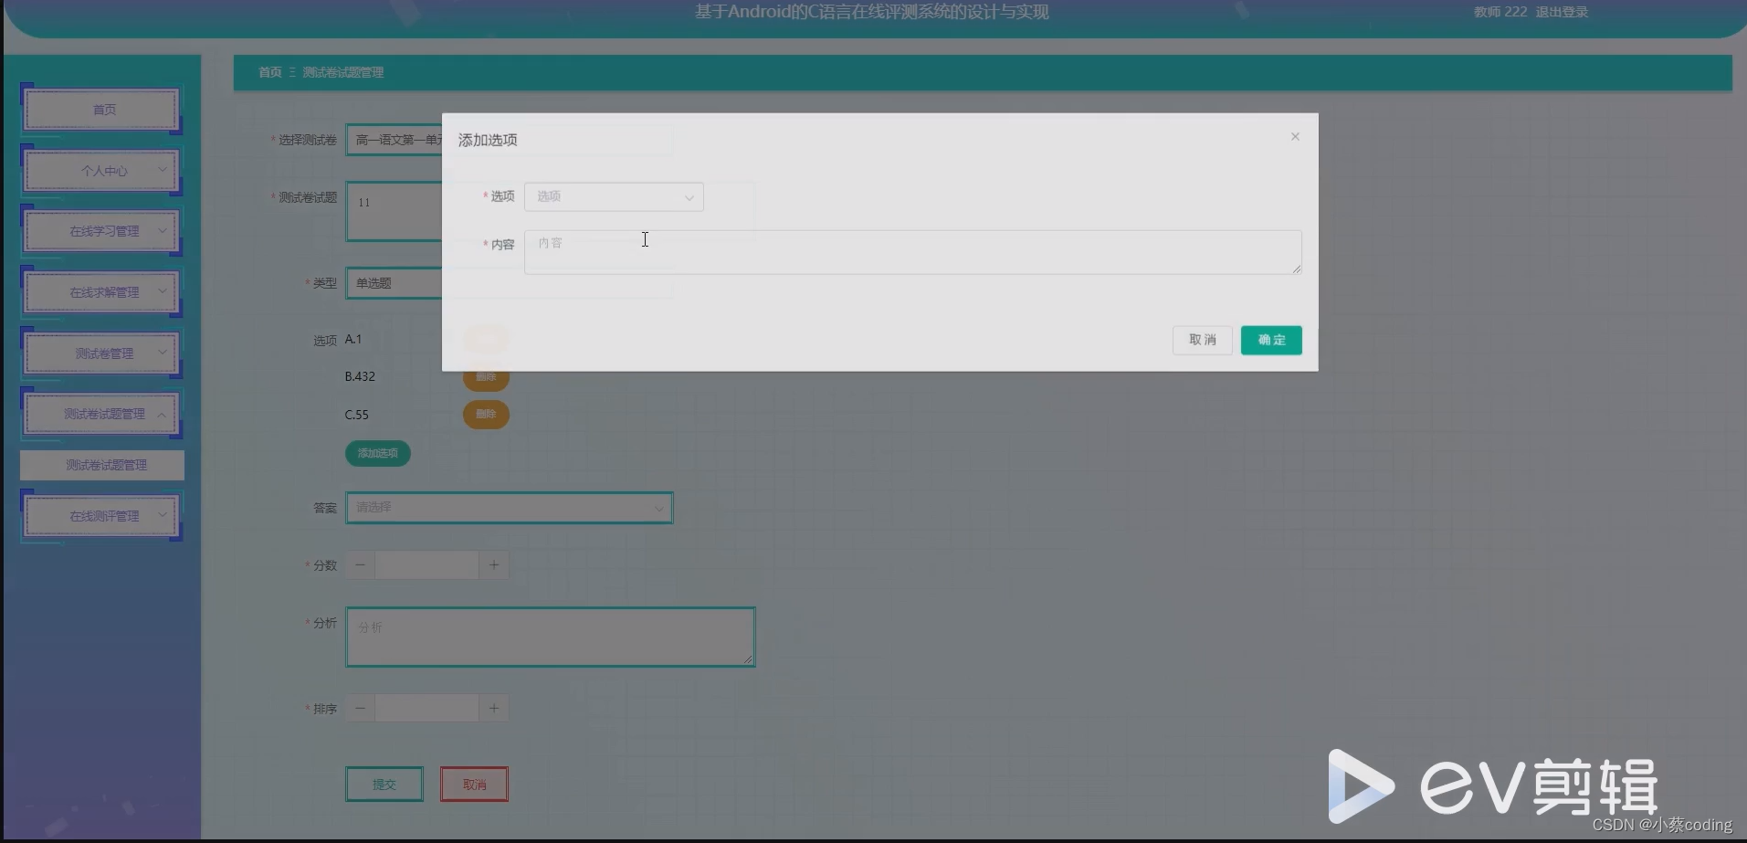Expand the 在线学习管理 menu
Viewport: 1747px width, 843px height.
tap(101, 231)
